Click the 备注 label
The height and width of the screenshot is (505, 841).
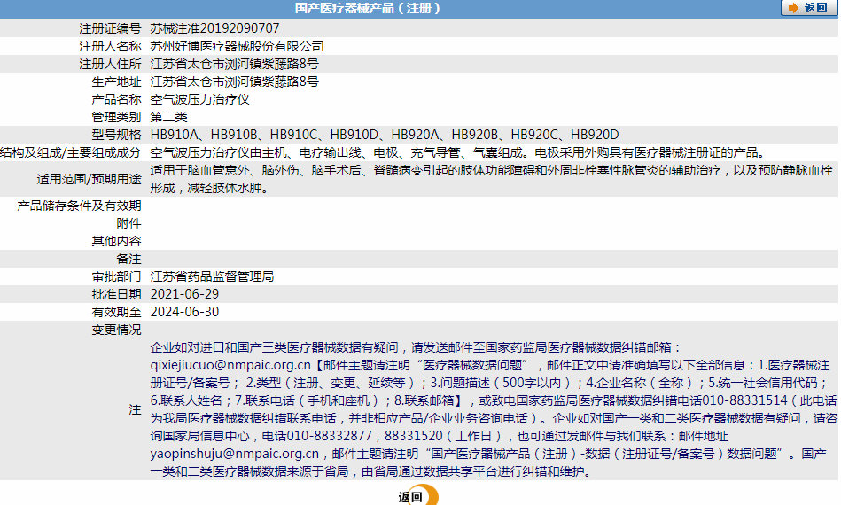pos(128,259)
